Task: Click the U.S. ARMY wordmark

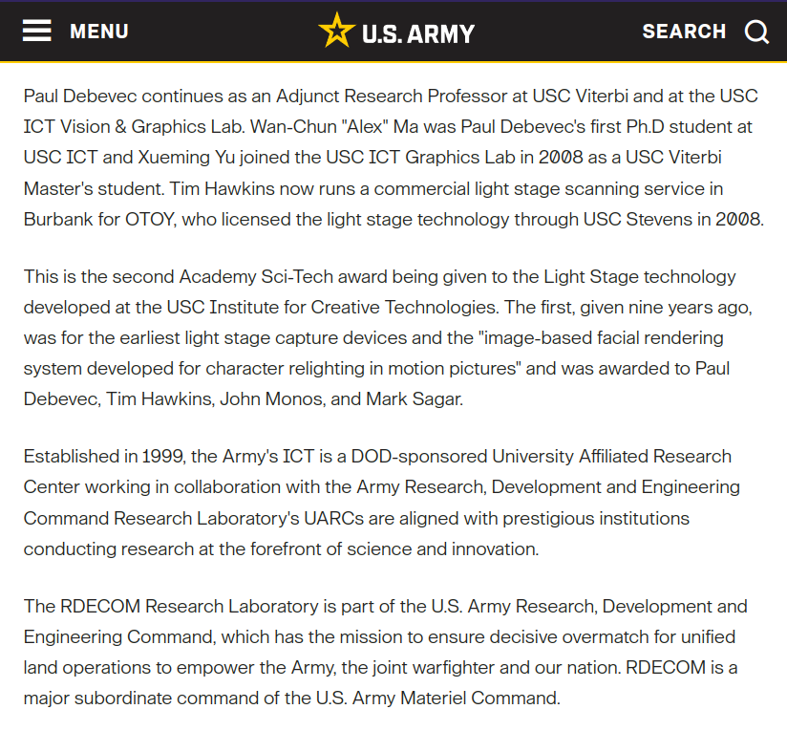Action: 418,34
